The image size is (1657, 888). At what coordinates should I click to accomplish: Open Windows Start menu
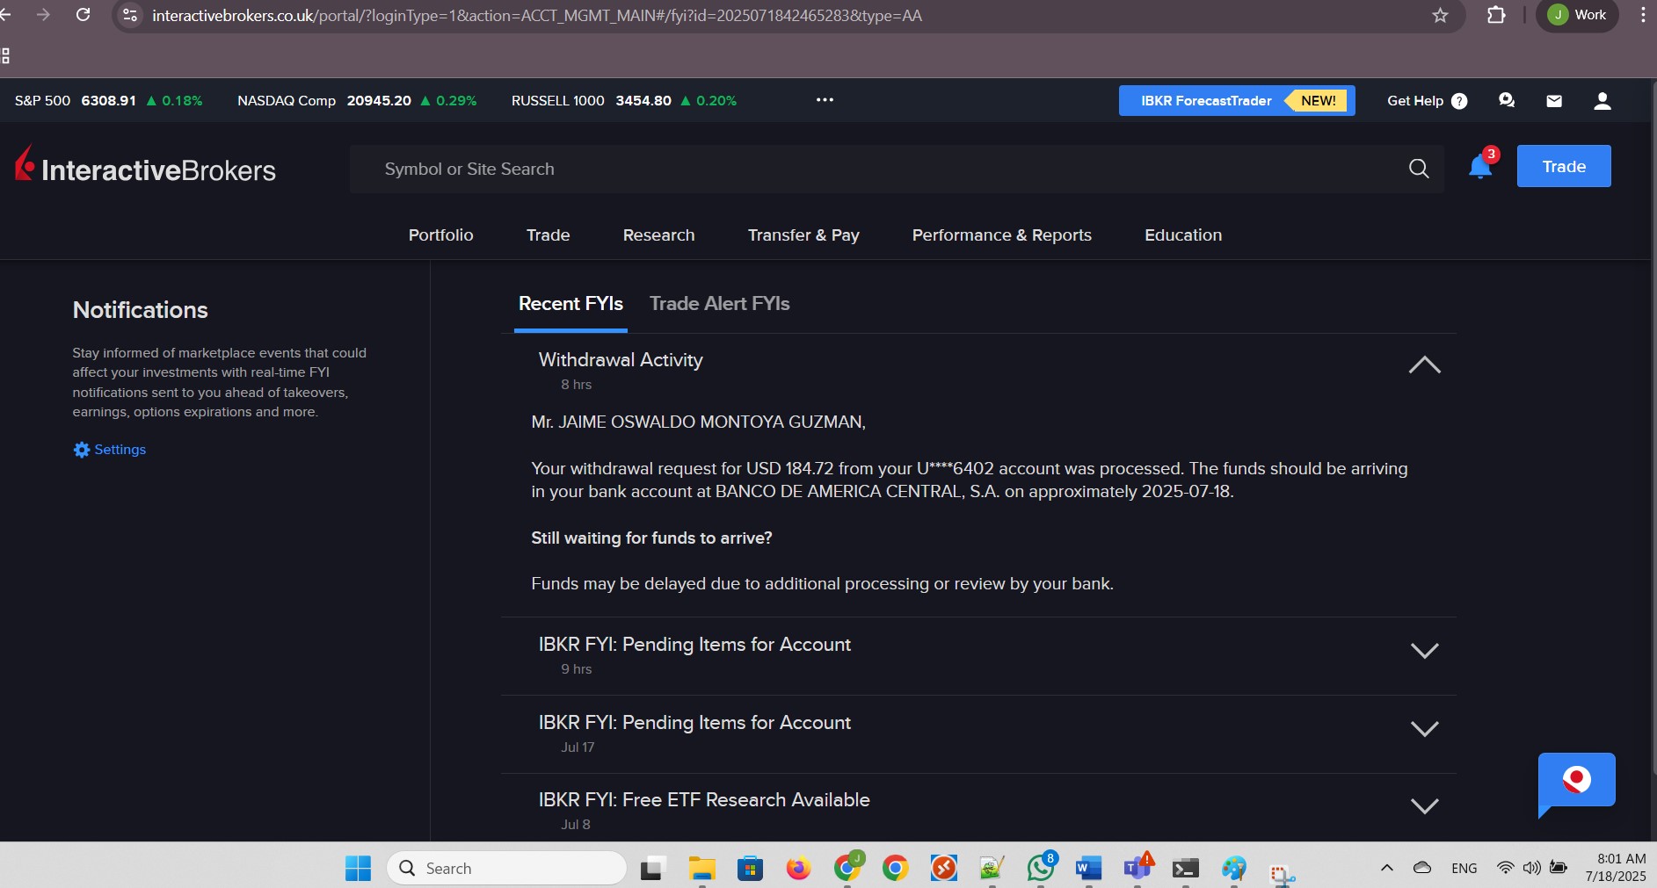pyautogui.click(x=358, y=868)
